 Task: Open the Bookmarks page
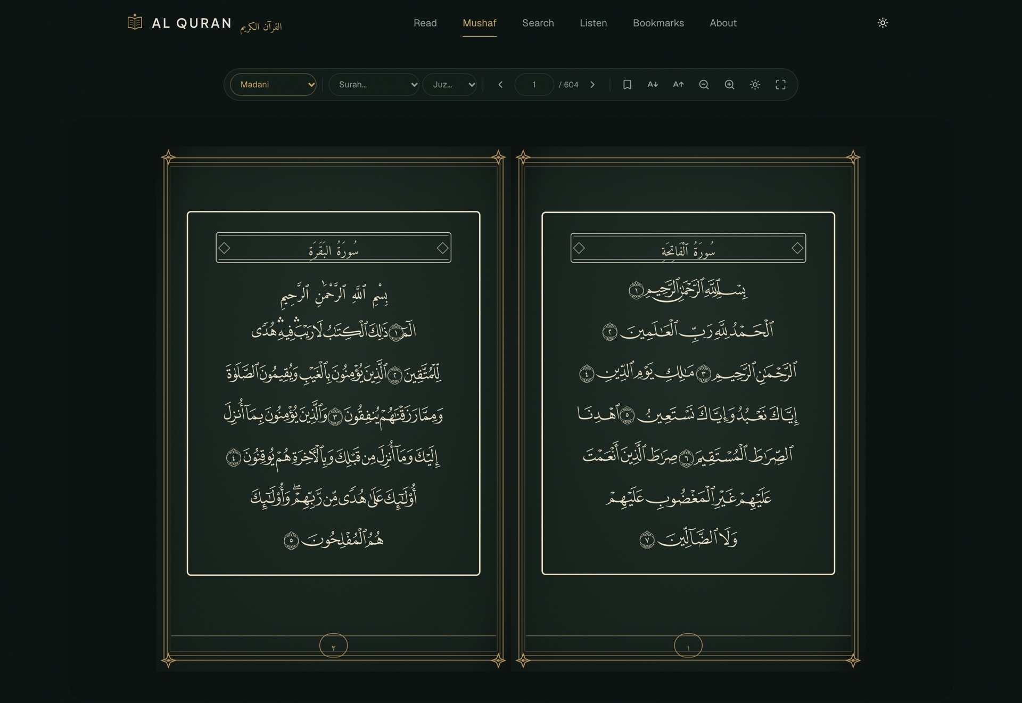[x=658, y=23]
